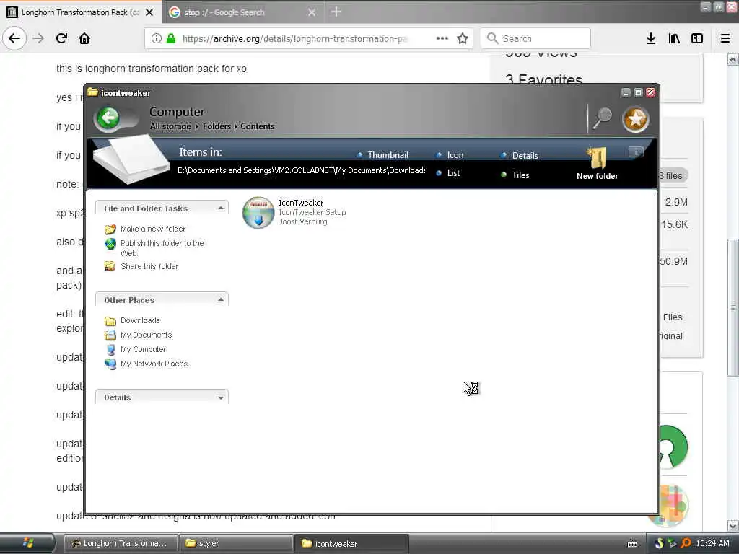The width and height of the screenshot is (739, 554).
Task: Open My Documents in Other Places
Action: click(x=139, y=335)
